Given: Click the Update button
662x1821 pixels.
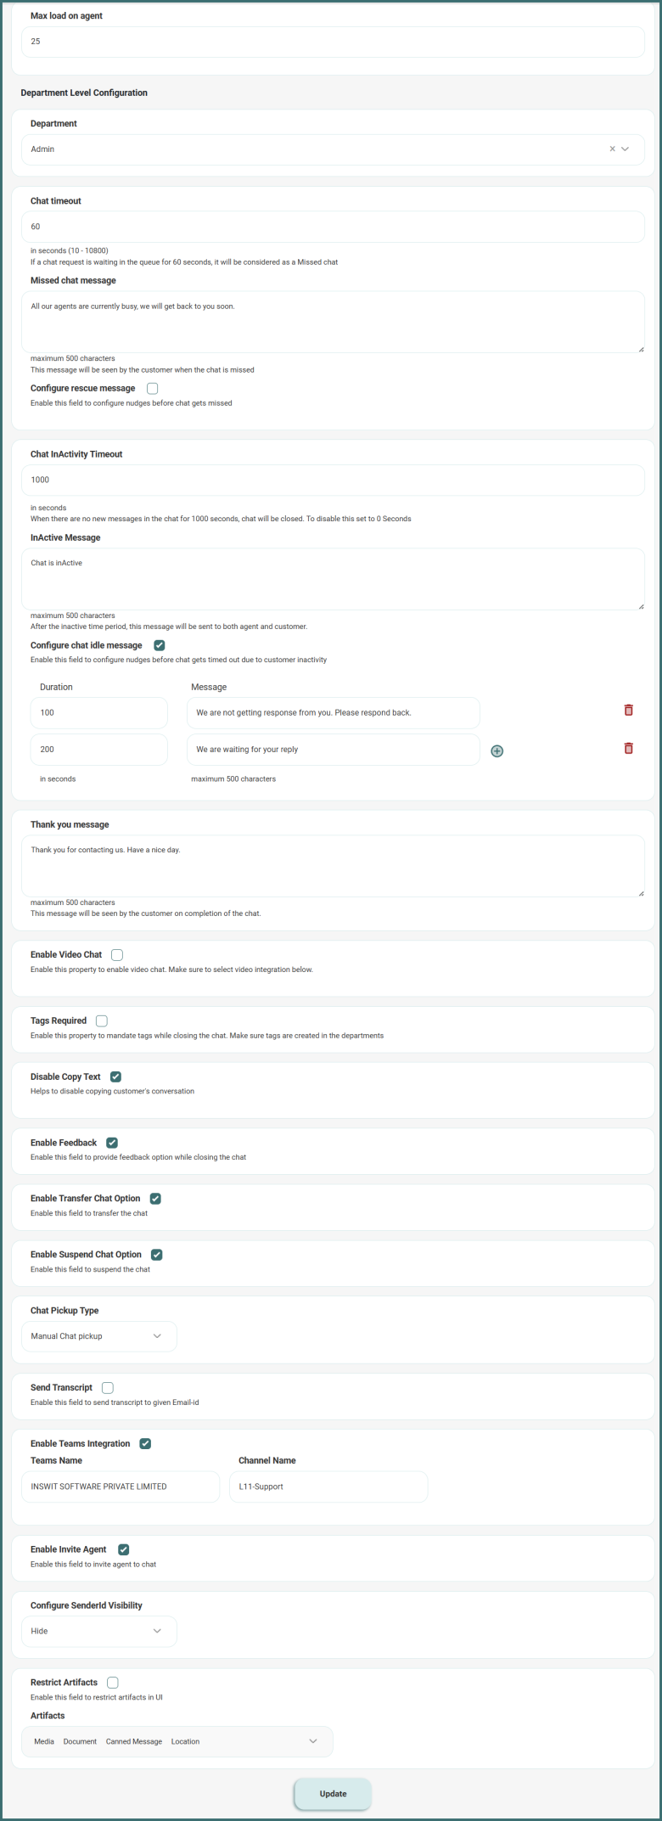Looking at the screenshot, I should pos(333,1794).
